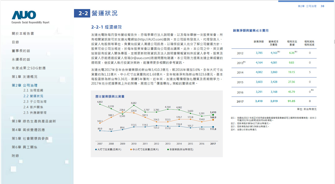The width and height of the screenshot is (335, 184).
Task: Navigate to 2.5 供應鏈管理
Action: (x=35, y=113)
